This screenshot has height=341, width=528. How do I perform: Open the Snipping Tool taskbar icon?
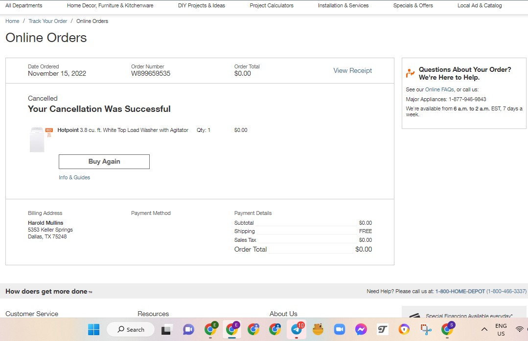pyautogui.click(x=426, y=330)
